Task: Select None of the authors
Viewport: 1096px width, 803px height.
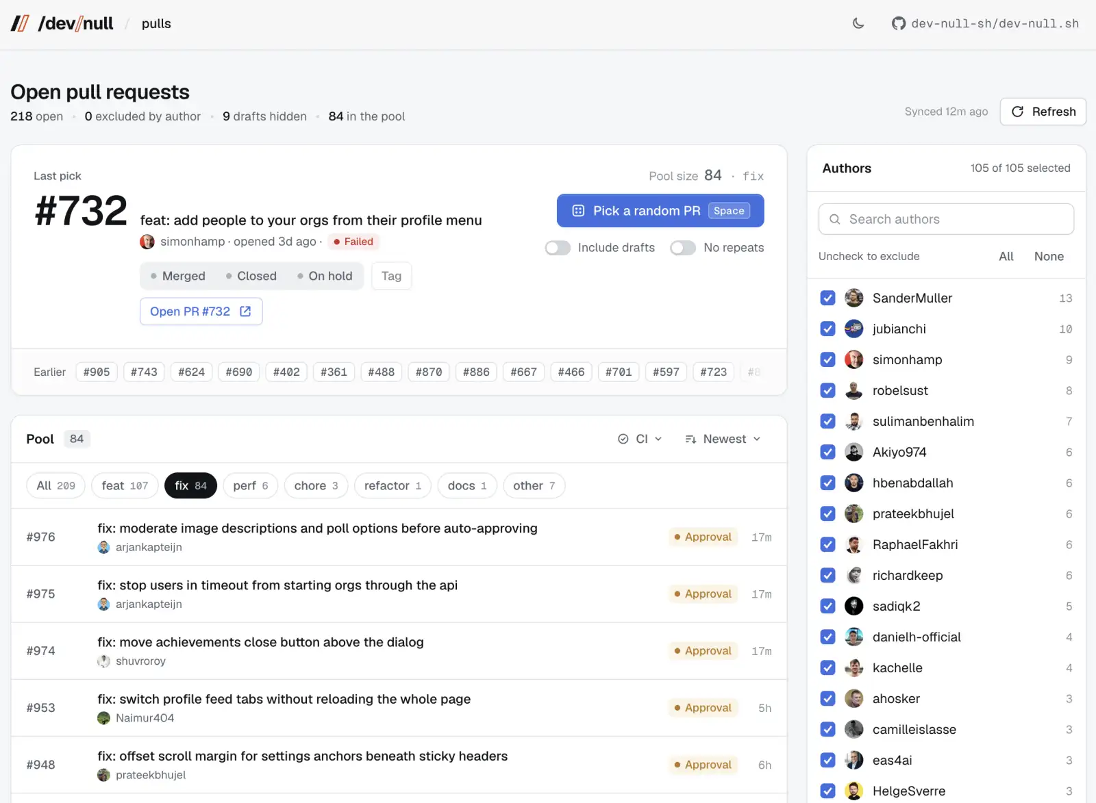Action: click(1049, 256)
